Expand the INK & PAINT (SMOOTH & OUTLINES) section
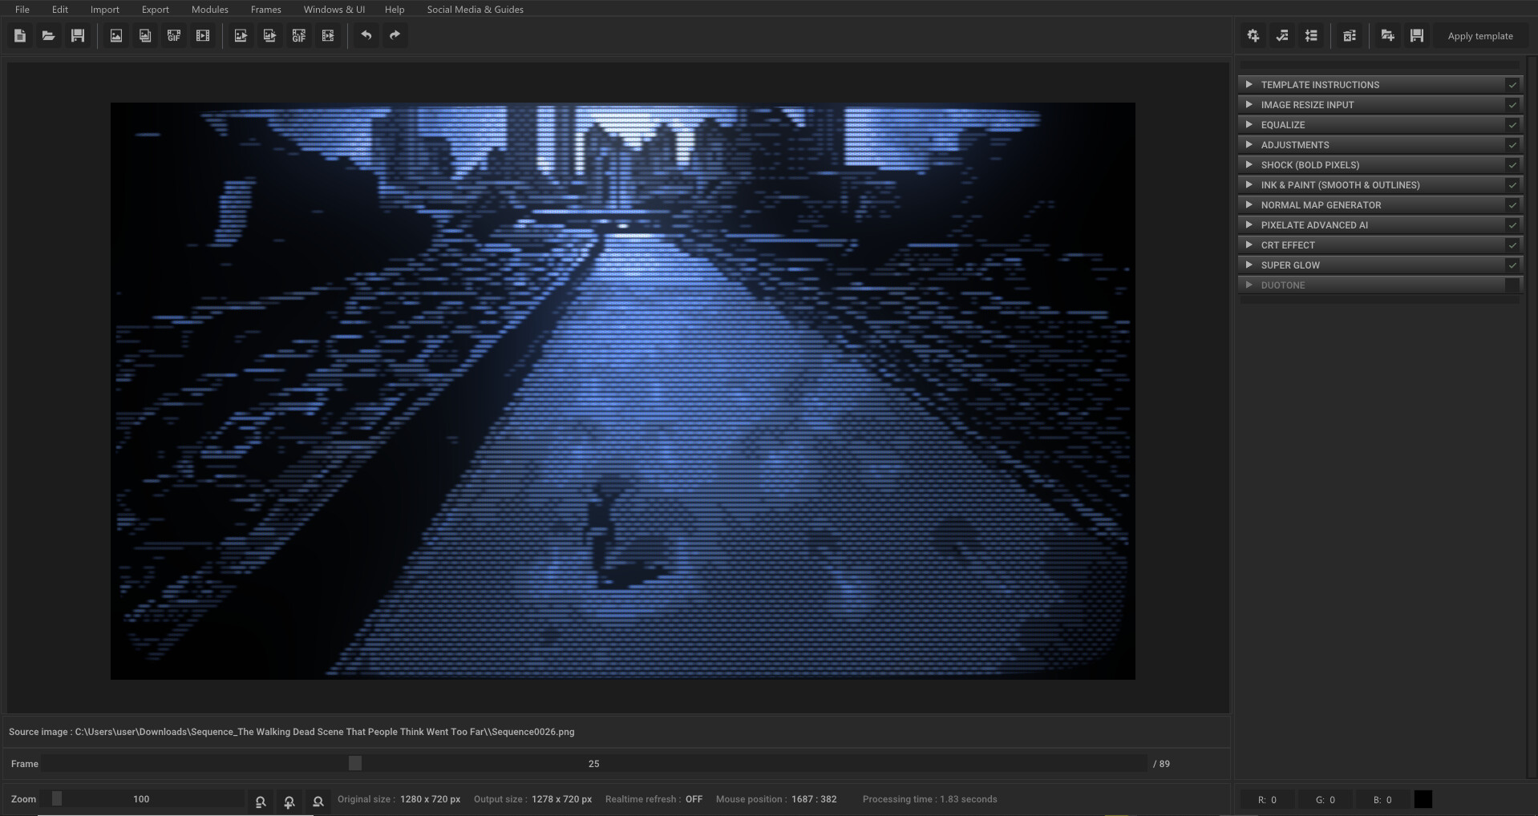The width and height of the screenshot is (1538, 816). [1250, 184]
